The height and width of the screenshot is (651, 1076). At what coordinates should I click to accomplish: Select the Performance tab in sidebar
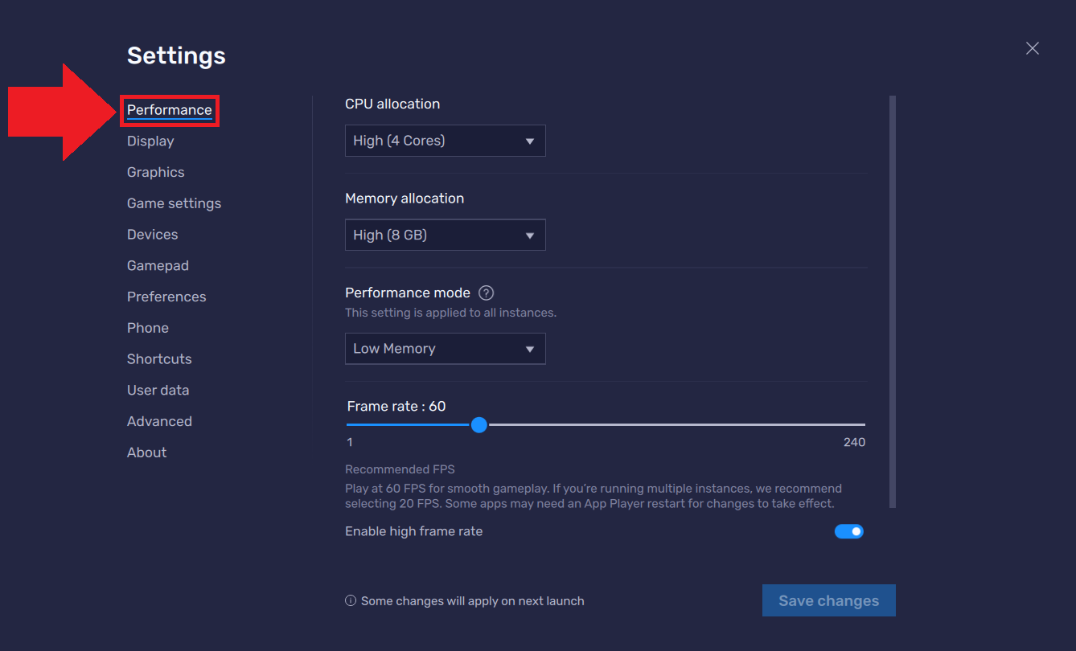point(170,110)
